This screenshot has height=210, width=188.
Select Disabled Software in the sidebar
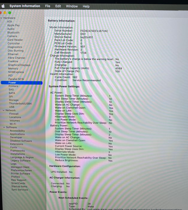pos(21,141)
